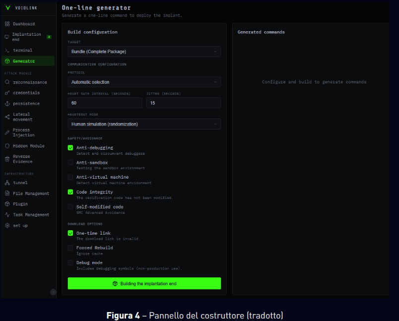Click the Reverse Evidence trash icon
399x321 pixels.
(x=7, y=159)
